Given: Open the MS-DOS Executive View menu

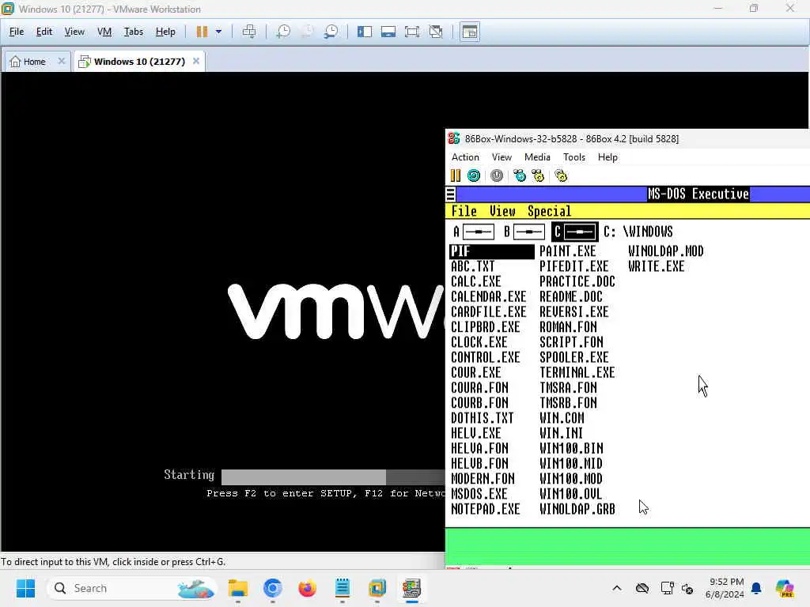Looking at the screenshot, I should 502,211.
